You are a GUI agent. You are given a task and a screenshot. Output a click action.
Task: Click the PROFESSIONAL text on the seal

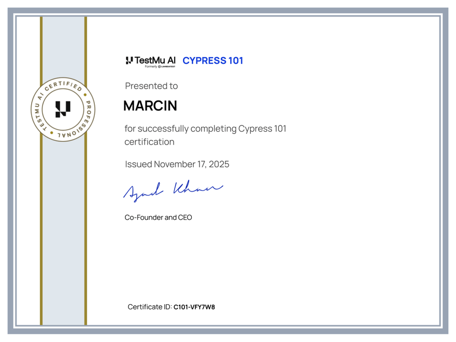(x=84, y=122)
